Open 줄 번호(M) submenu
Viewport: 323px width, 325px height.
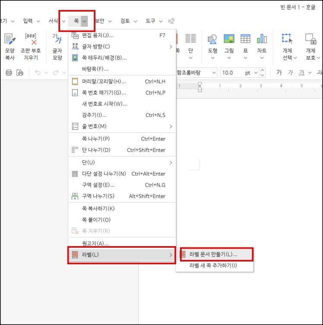pos(122,126)
